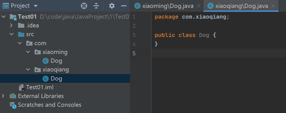Click the collapse all icon

[x=96, y=6]
